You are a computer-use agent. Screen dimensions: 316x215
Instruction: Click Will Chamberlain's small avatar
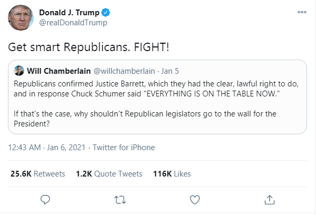click(x=18, y=71)
